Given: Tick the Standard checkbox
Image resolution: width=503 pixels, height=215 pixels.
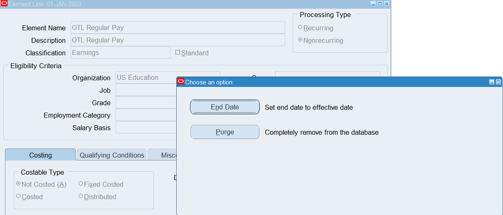Looking at the screenshot, I should [x=178, y=53].
